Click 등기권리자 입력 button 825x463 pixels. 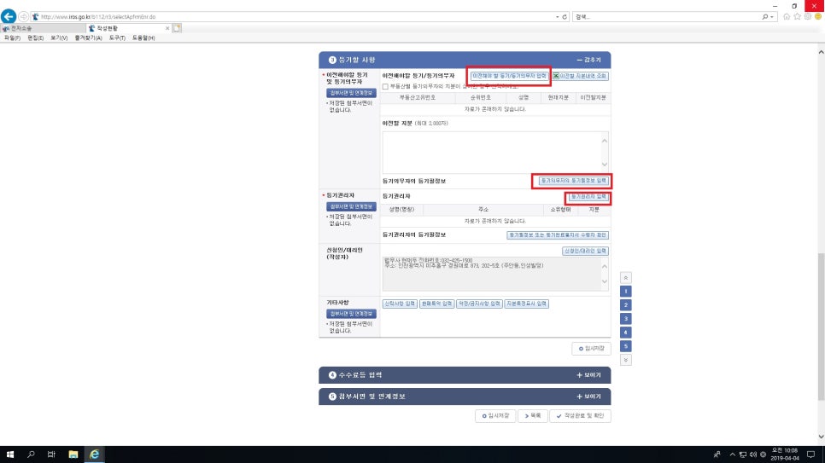pos(588,197)
